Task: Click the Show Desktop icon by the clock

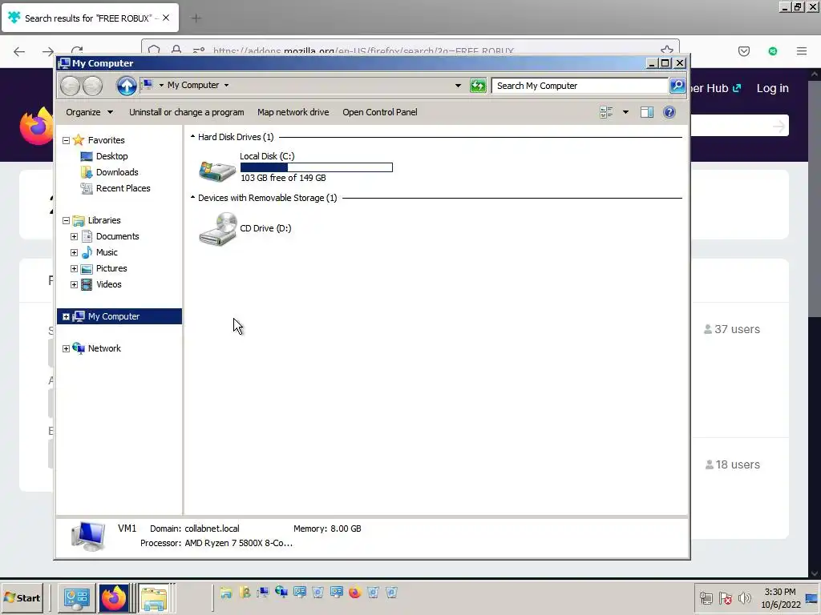Action: 812,597
